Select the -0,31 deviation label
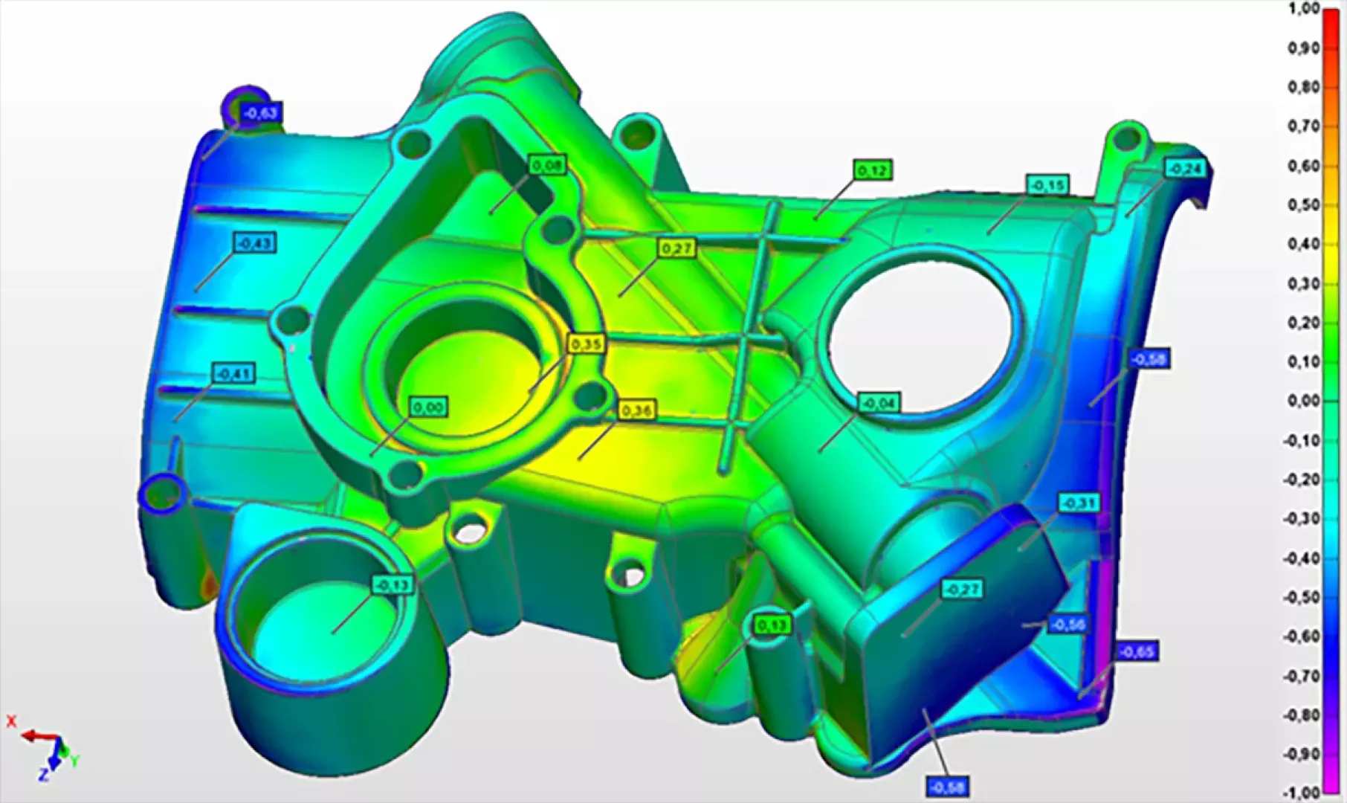 coord(1078,503)
